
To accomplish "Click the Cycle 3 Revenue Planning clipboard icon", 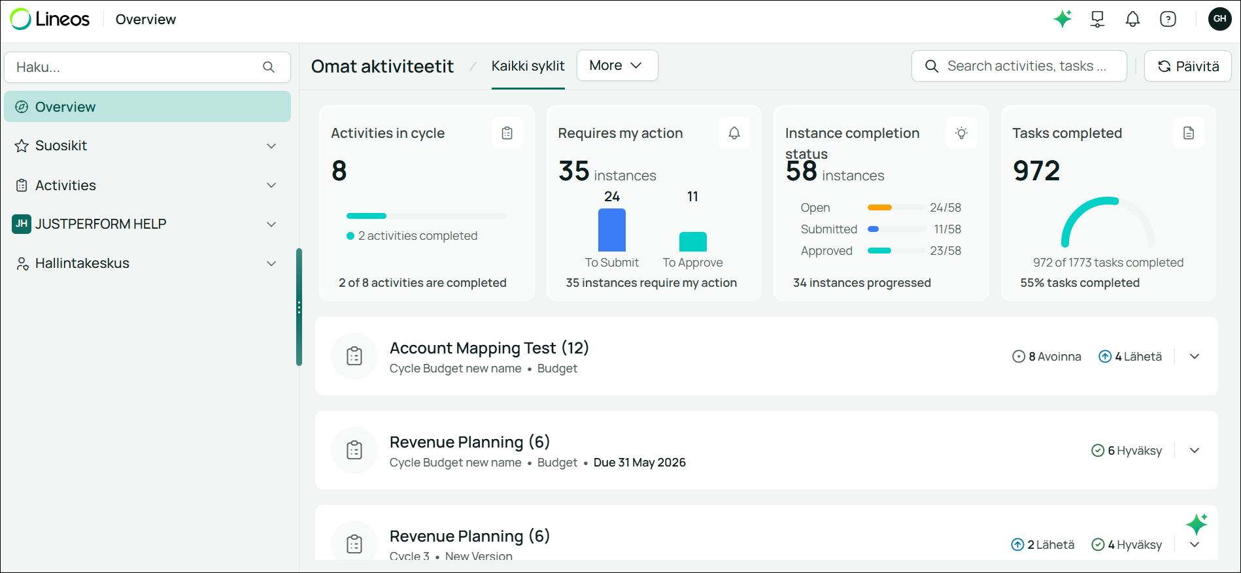I will (354, 544).
